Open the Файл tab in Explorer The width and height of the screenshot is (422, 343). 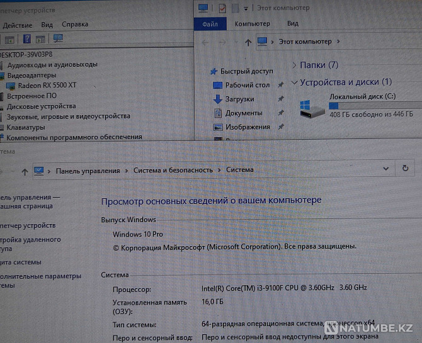(x=210, y=24)
